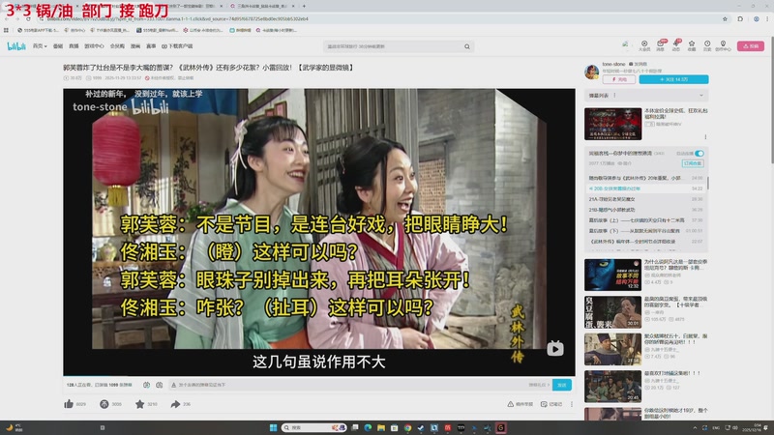774x435 pixels.
Task: Open 会员购 in the top navigation
Action: tap(117, 45)
